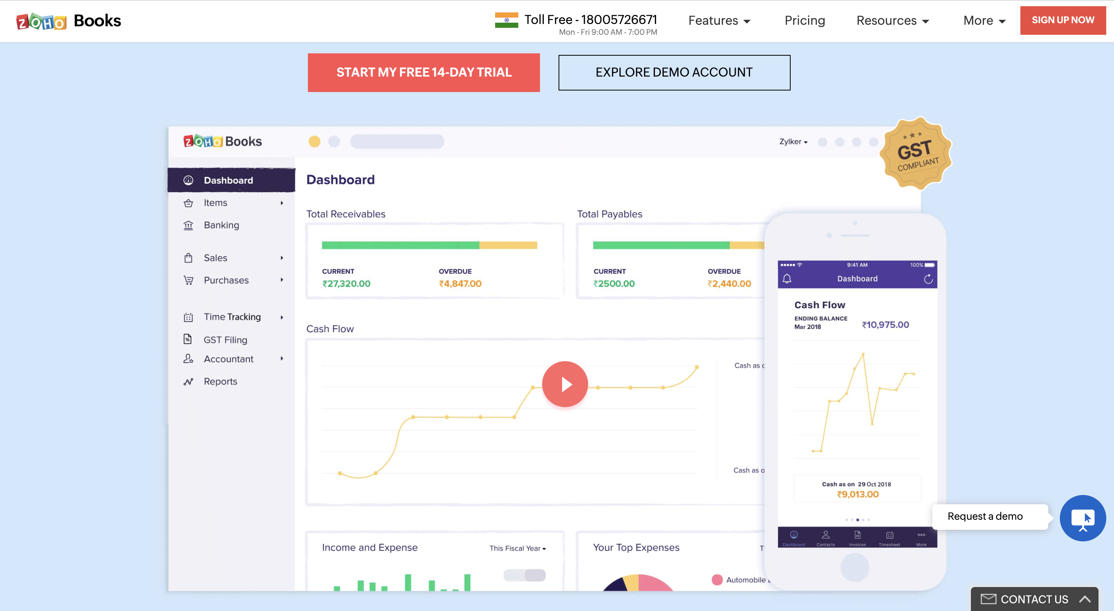This screenshot has height=611, width=1114.
Task: Click the Zoho Books logo in header
Action: click(68, 21)
